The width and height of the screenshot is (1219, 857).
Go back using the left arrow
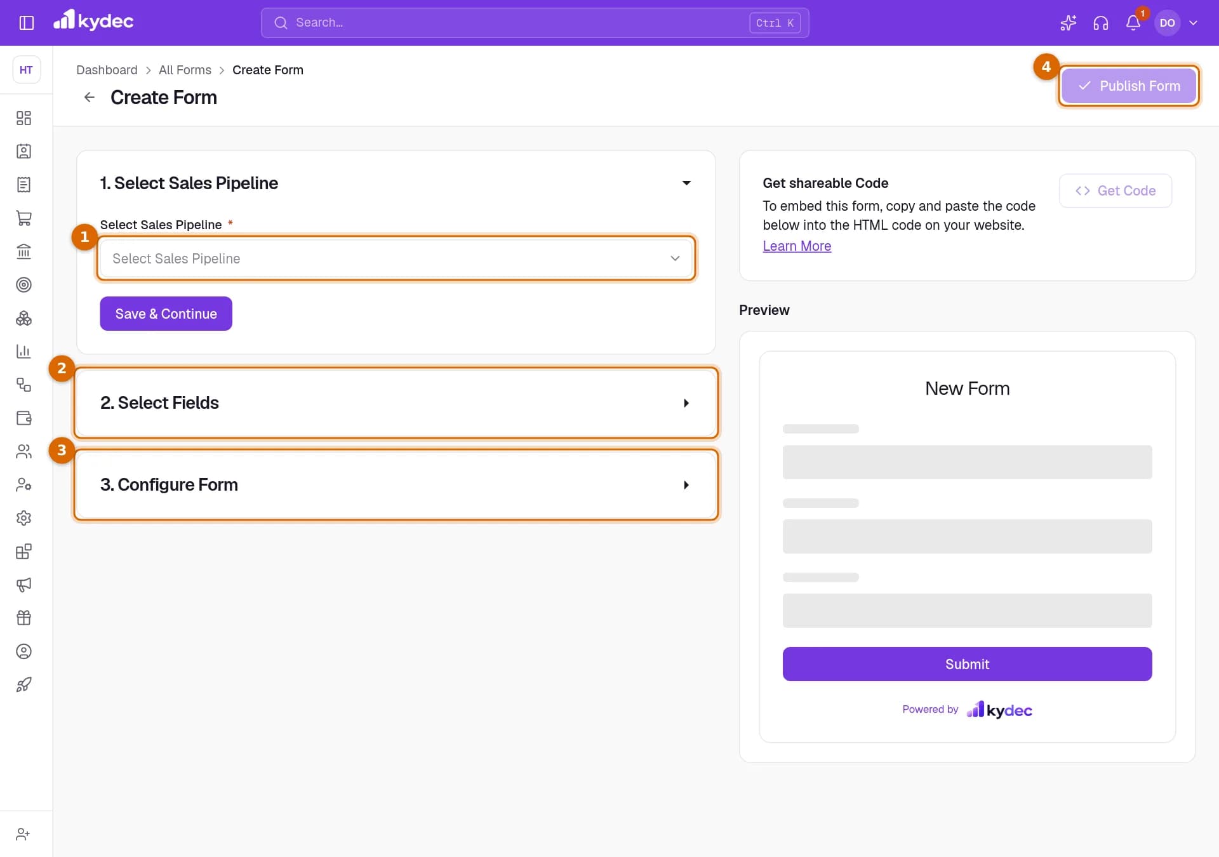click(x=90, y=97)
